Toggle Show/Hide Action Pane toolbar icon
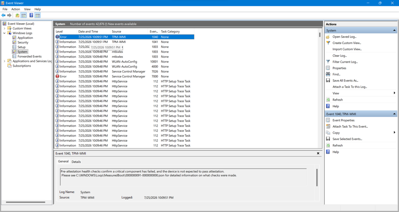The height and width of the screenshot is (212, 399). (x=38, y=16)
